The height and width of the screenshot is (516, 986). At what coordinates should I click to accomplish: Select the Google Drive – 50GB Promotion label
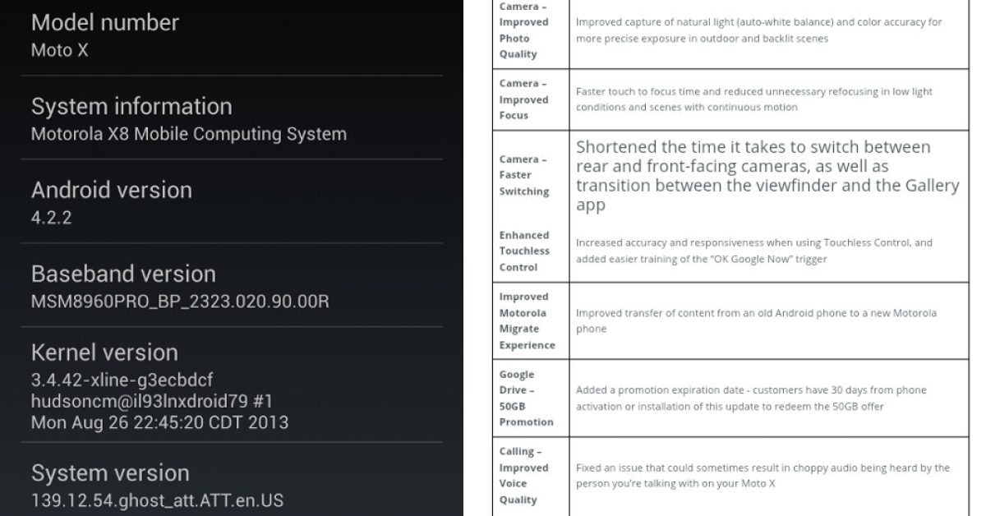(x=526, y=398)
